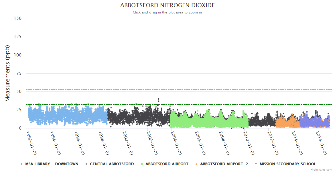This screenshot has height=172, width=335.
Task: Click the Abbotsford Nitrogen Dioxide chart title
Action: pos(167,5)
